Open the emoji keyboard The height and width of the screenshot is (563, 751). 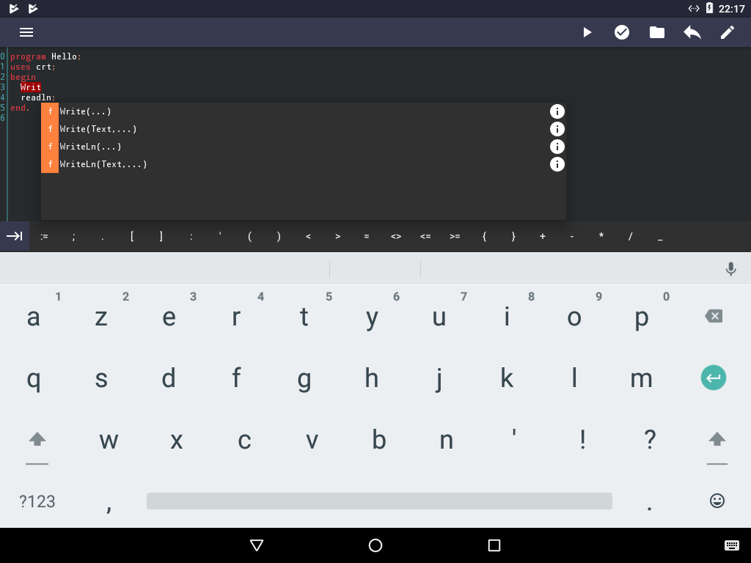coord(717,501)
